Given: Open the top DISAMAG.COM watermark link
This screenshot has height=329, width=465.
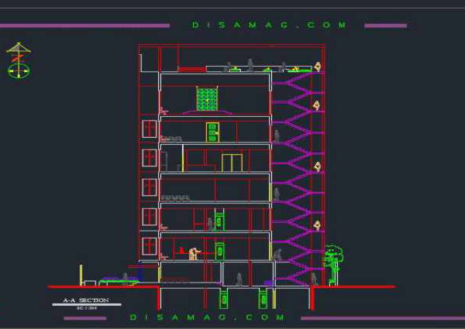Looking at the screenshot, I should pyautogui.click(x=269, y=26).
